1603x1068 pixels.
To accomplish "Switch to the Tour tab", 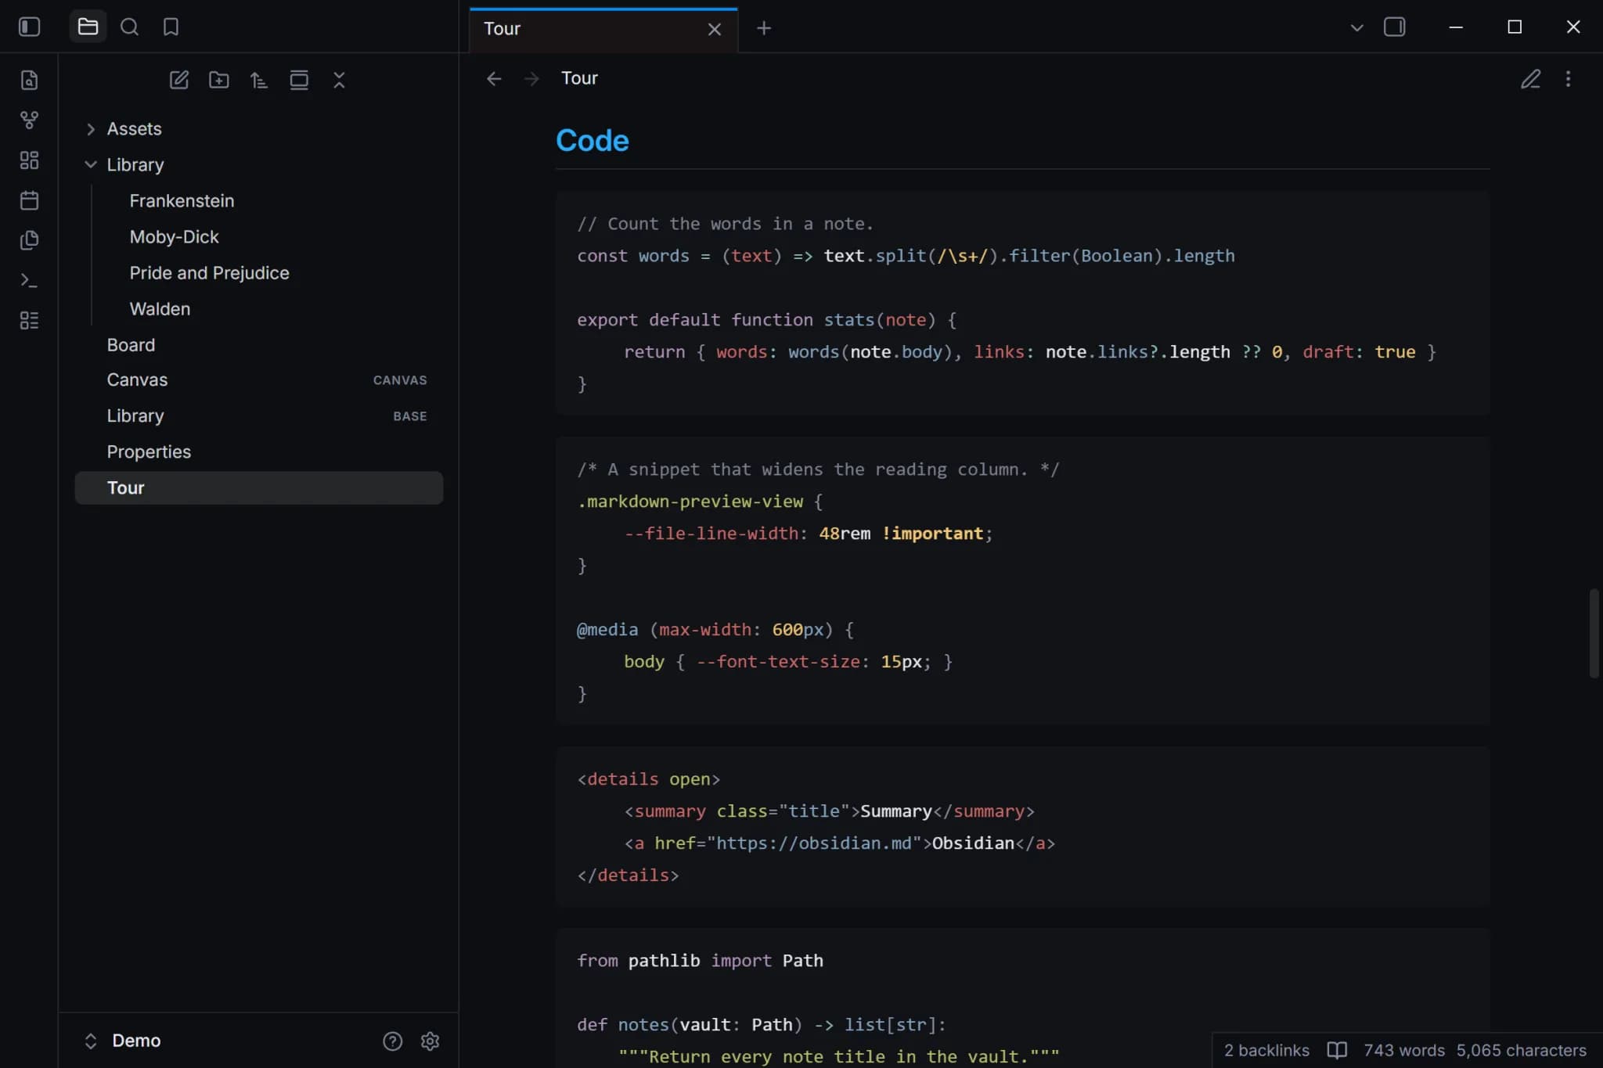I will [x=603, y=29].
